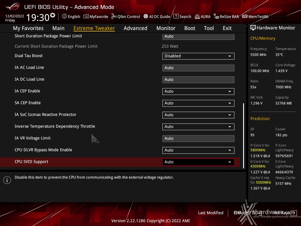This screenshot has height=226, width=301.
Task: Click the info icon beside the help text
Action: 7,180
